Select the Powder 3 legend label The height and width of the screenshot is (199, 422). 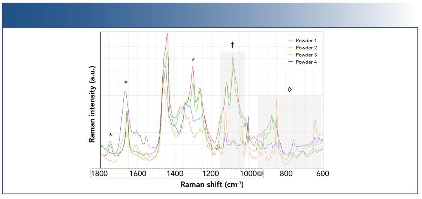tap(306, 55)
